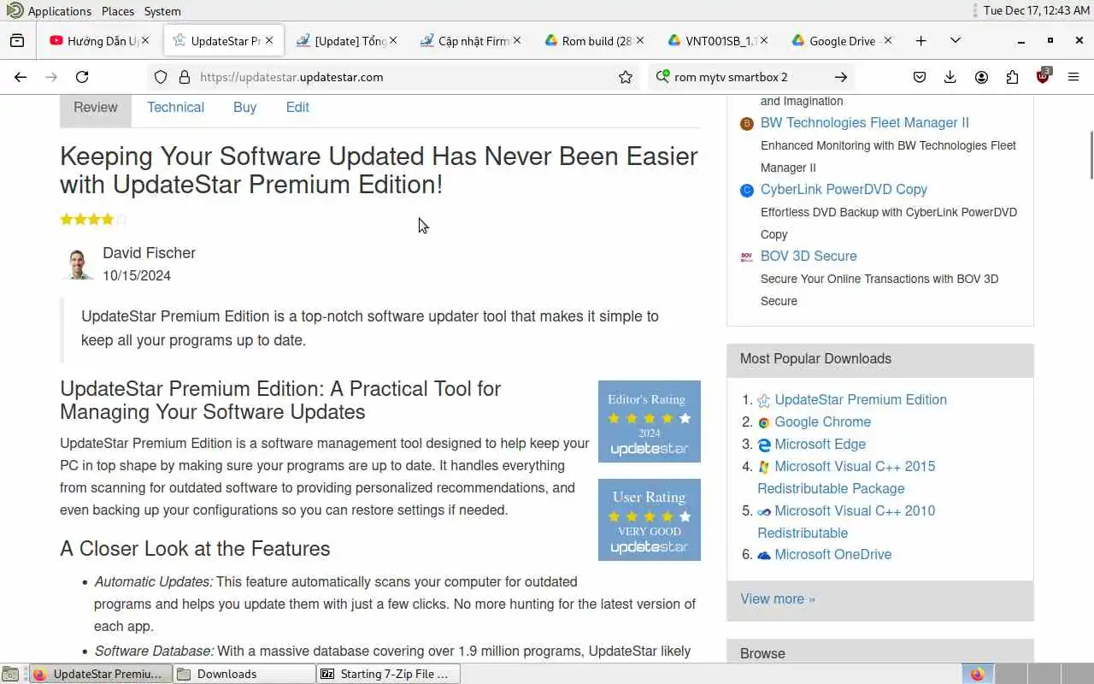
Task: Select the Technical tab
Action: click(x=175, y=108)
